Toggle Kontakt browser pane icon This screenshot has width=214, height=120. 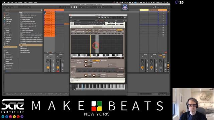(x=99, y=18)
